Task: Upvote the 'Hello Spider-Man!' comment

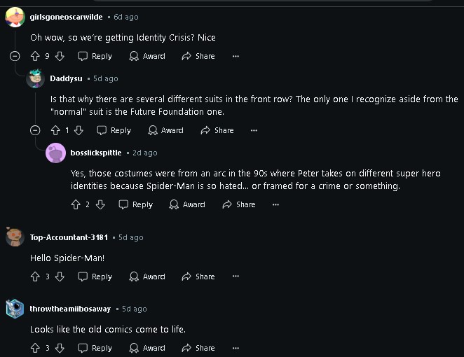Action: (36, 276)
